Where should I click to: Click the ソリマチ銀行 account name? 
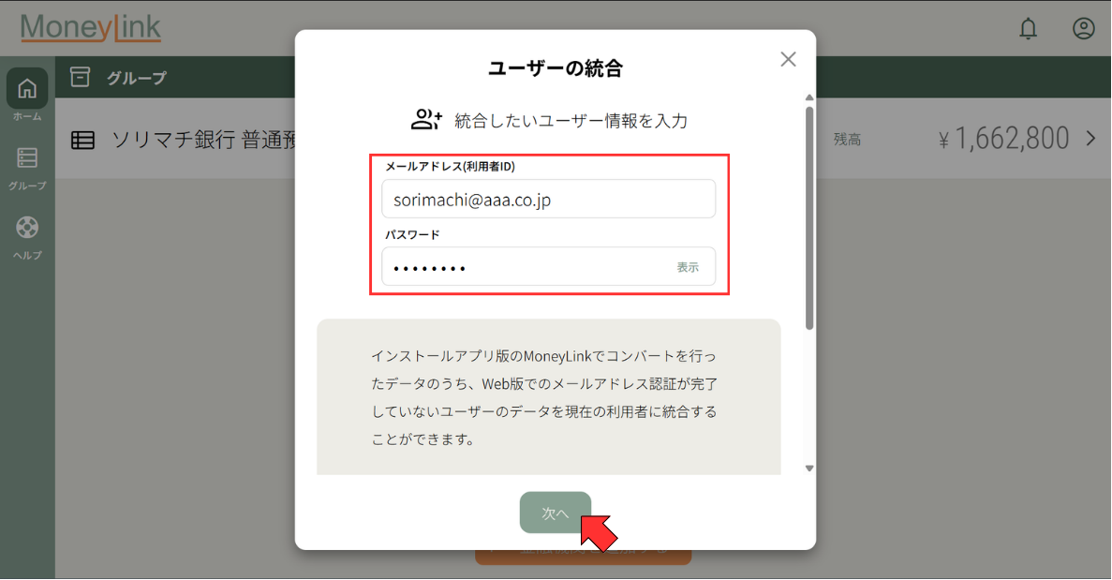click(203, 140)
